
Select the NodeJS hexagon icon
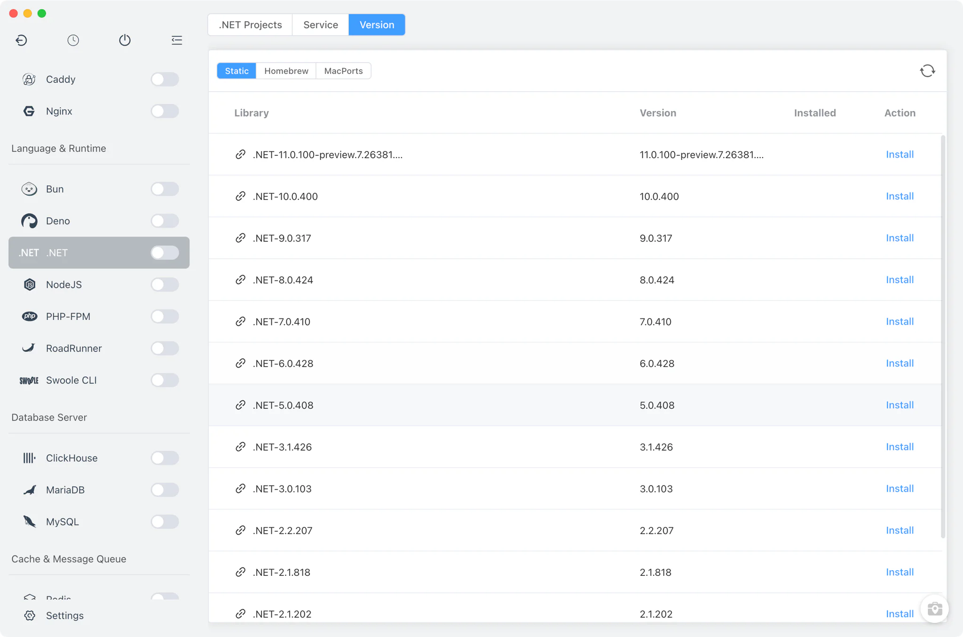pyautogui.click(x=29, y=284)
